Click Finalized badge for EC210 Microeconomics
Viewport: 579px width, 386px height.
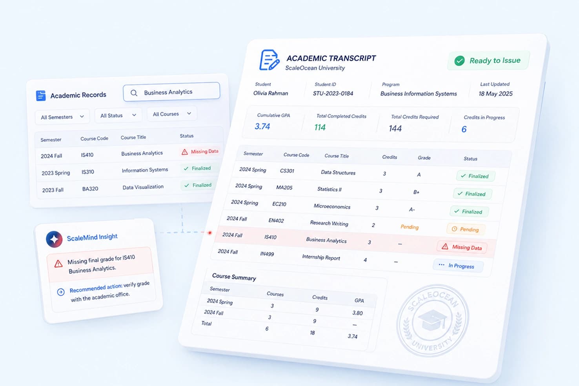click(x=469, y=211)
